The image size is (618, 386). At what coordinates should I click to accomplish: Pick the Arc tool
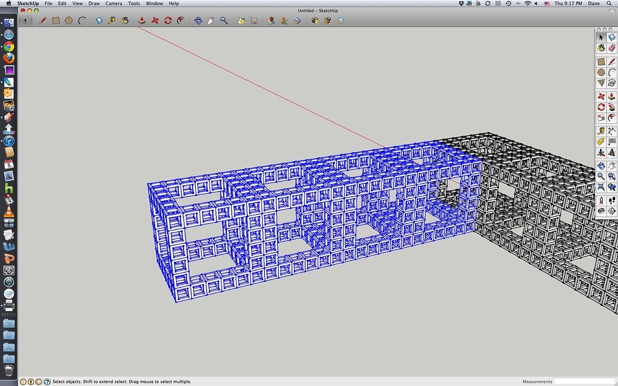coord(81,20)
